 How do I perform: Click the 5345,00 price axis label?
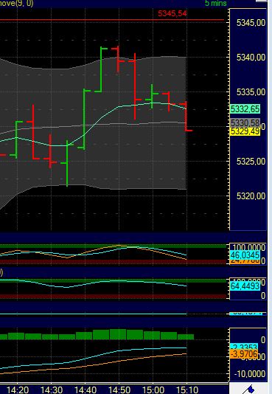click(251, 23)
